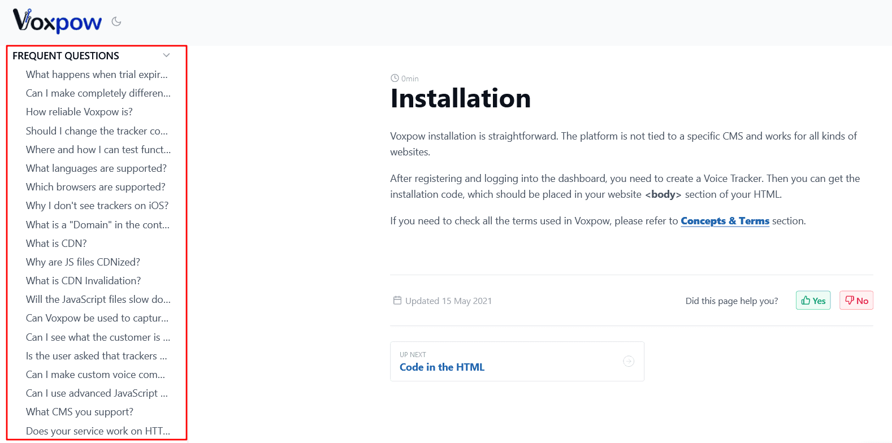Image resolution: width=892 pixels, height=443 pixels.
Task: Go to Code in the HTML
Action: click(x=441, y=367)
